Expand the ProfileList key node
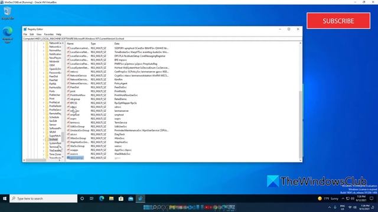Screen dimensions: 378x212 pyautogui.click(x=44, y=102)
